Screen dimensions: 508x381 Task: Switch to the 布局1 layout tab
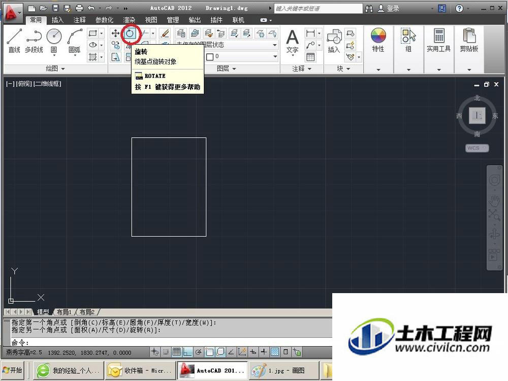tap(64, 312)
